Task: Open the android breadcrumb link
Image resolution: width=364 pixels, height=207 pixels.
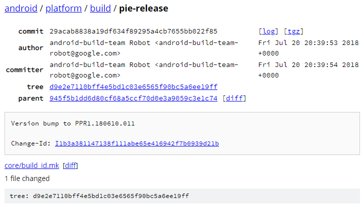Action: pyautogui.click(x=20, y=8)
